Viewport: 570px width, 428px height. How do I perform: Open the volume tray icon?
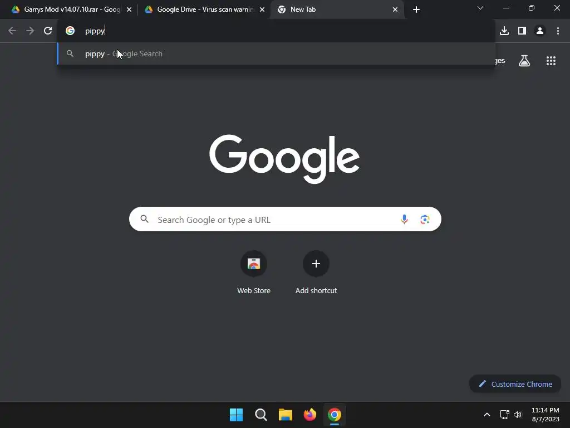click(x=518, y=415)
